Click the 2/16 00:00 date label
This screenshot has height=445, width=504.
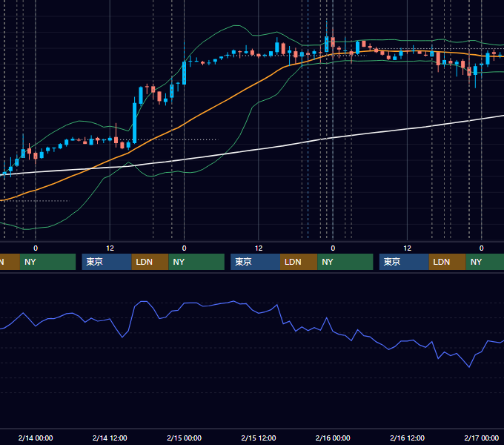pyautogui.click(x=333, y=438)
